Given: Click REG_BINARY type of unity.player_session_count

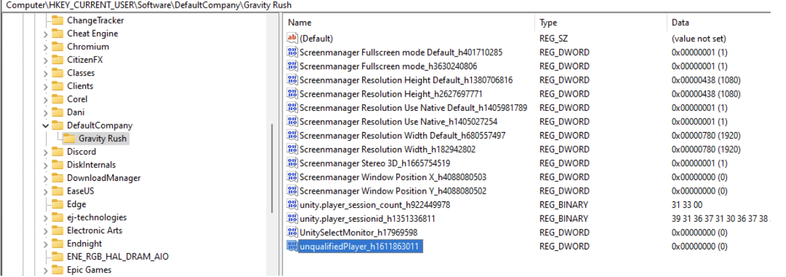Looking at the screenshot, I should tap(563, 205).
